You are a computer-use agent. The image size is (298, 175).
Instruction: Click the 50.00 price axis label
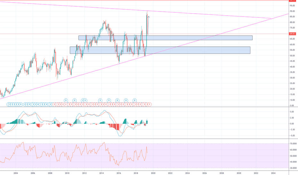[292, 56]
